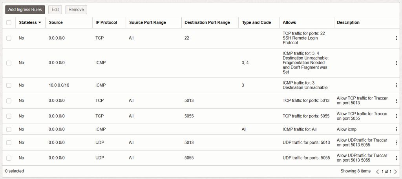The height and width of the screenshot is (179, 402).
Task: Open actions menu for TCP 5013 rule
Action: point(397,101)
